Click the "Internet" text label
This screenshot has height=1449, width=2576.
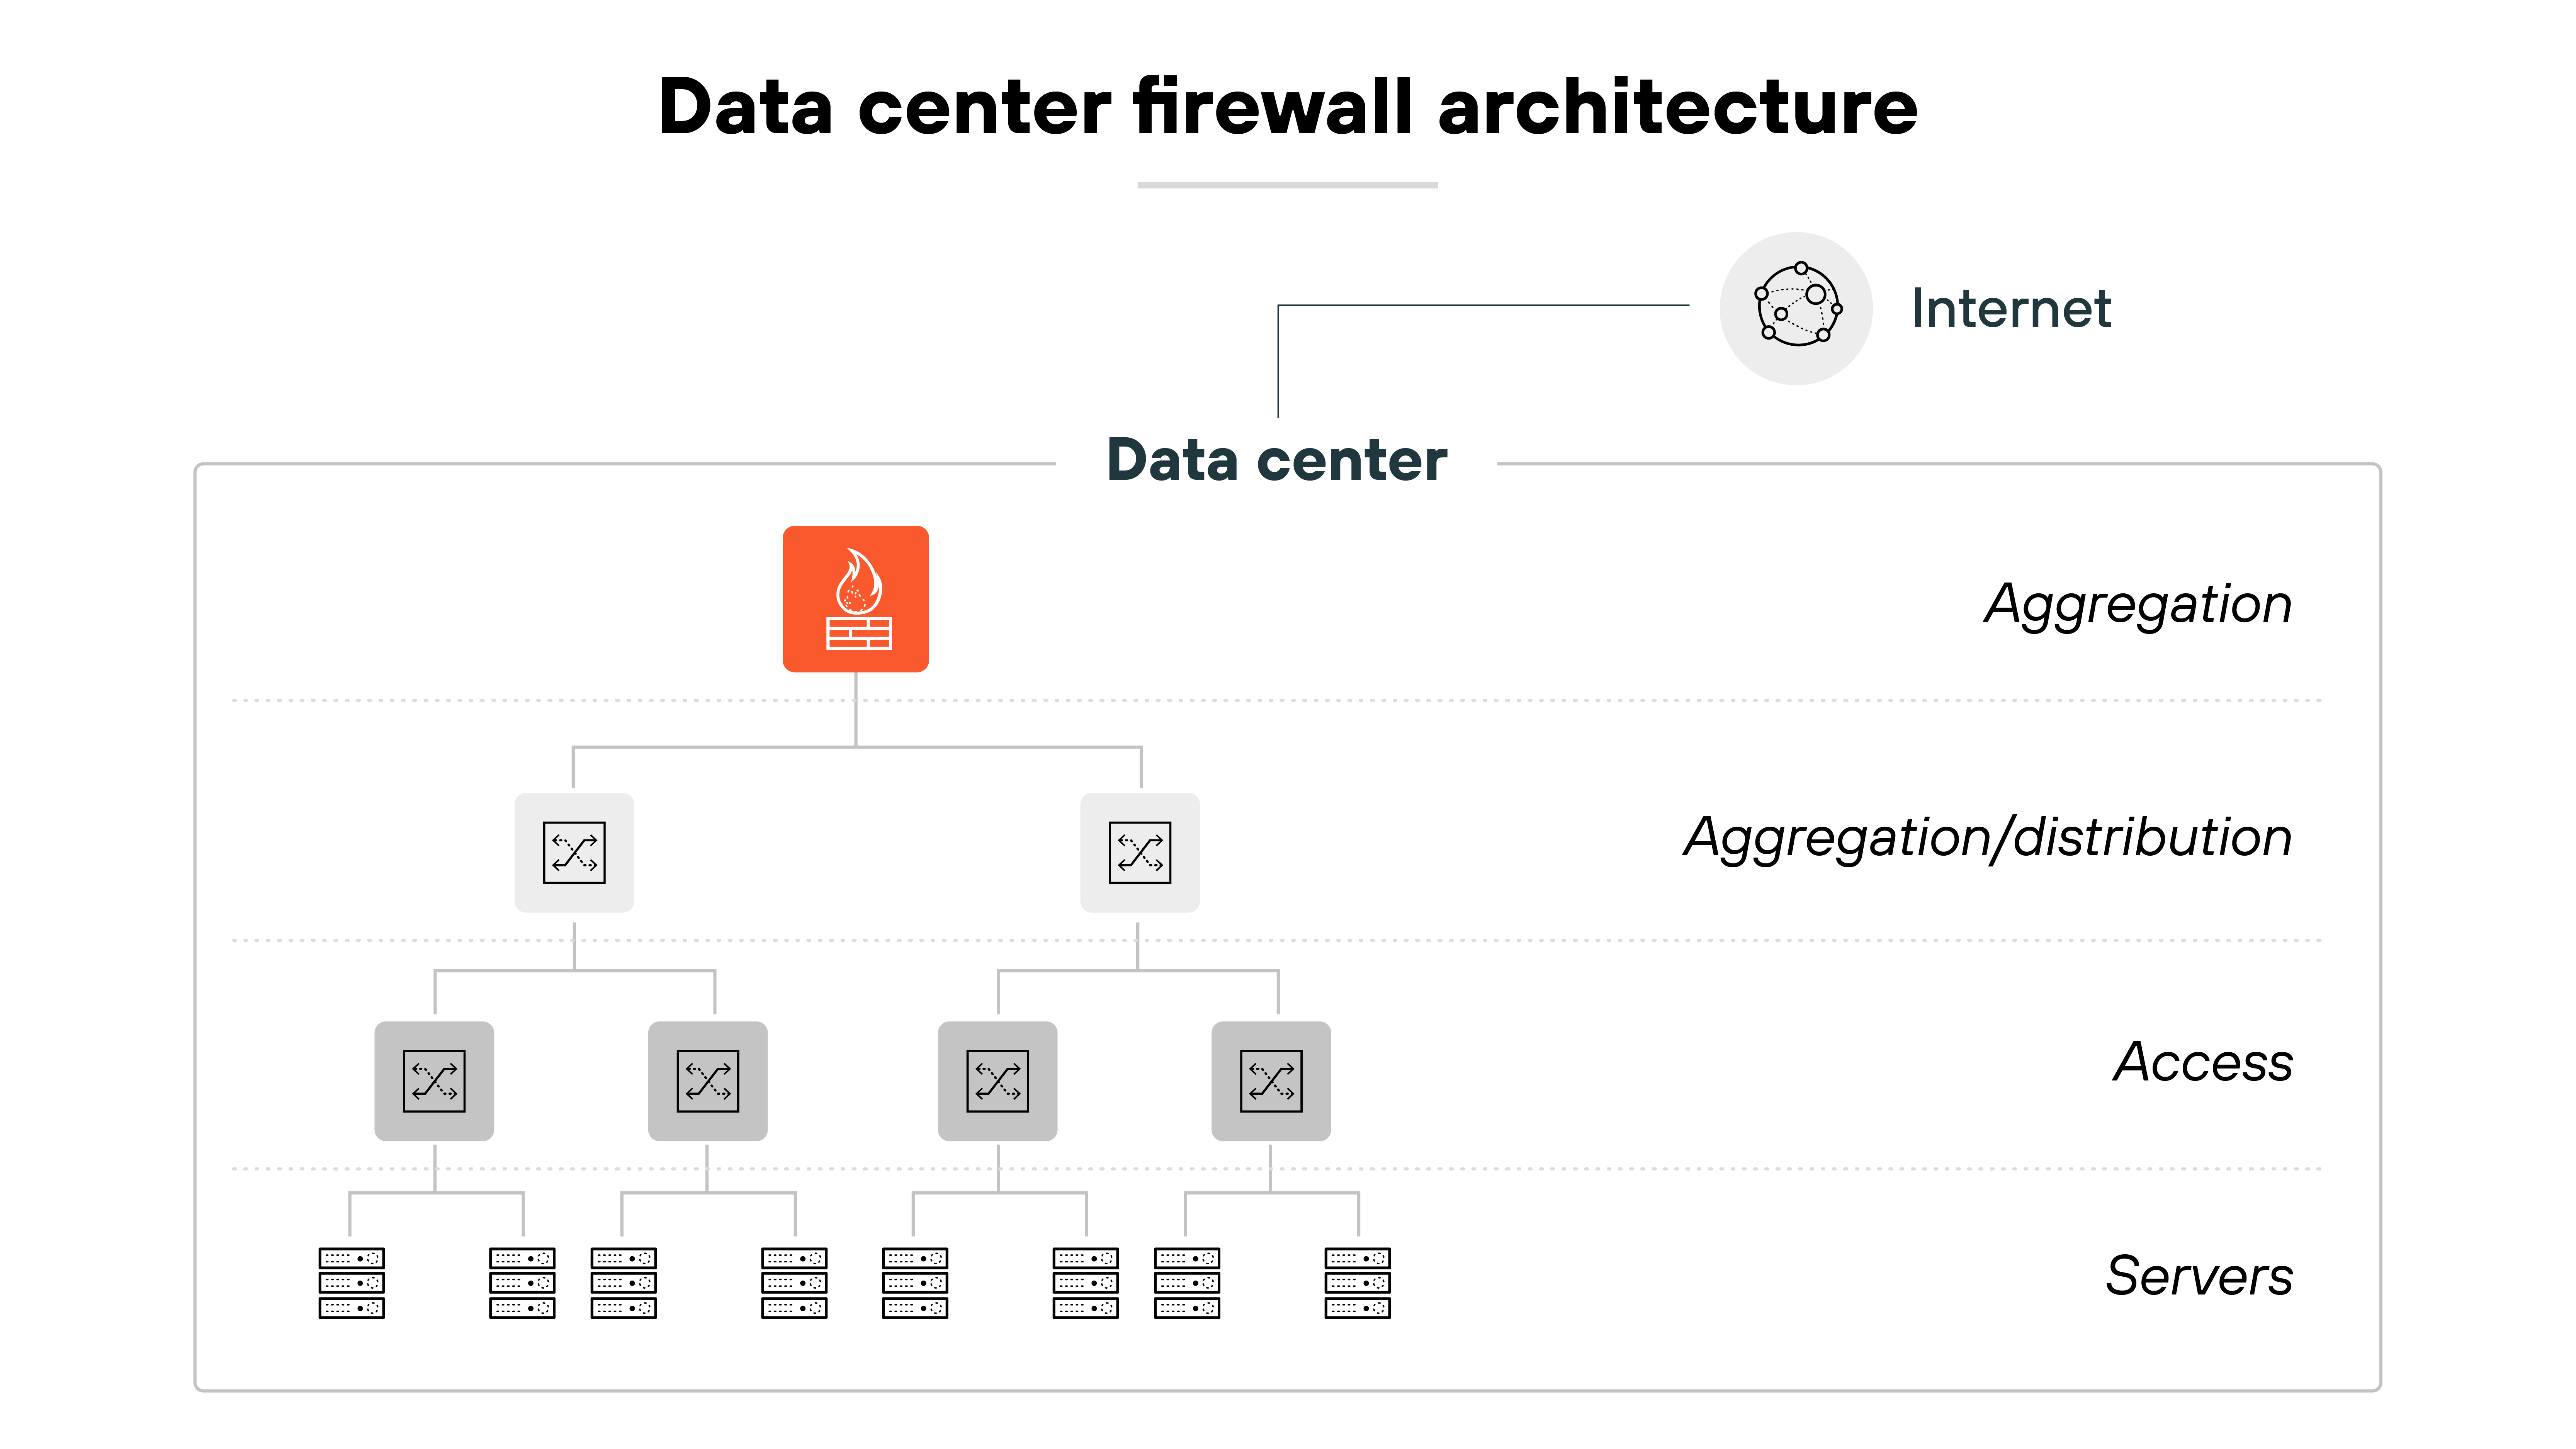coord(2010,308)
